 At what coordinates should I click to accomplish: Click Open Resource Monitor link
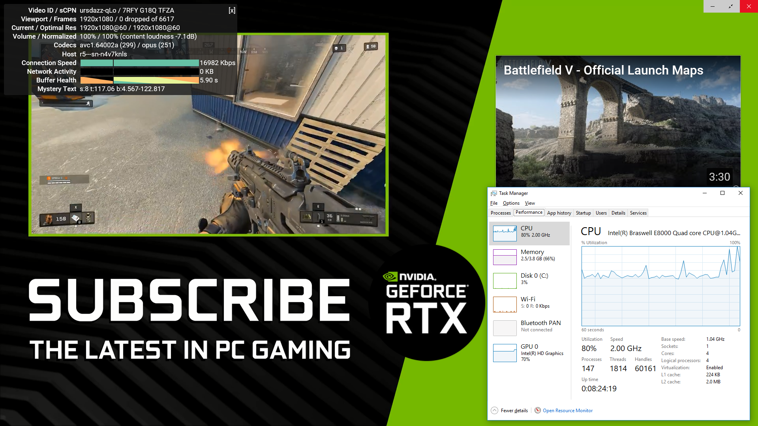point(567,411)
